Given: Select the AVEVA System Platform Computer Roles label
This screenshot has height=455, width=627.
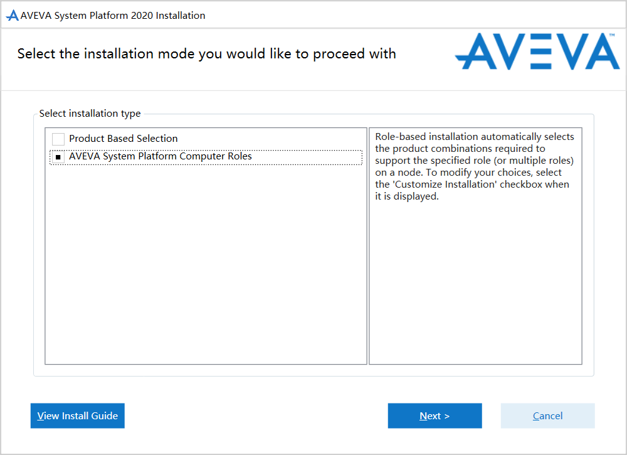Looking at the screenshot, I should (x=160, y=156).
